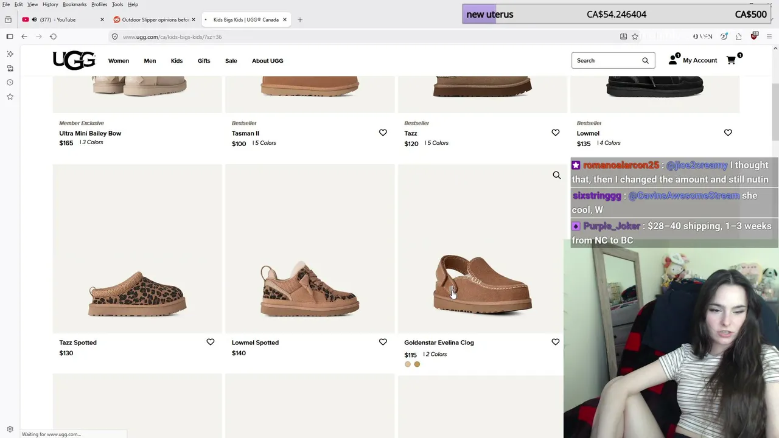The image size is (779, 438).
Task: Click the My Account link
Action: 700,60
